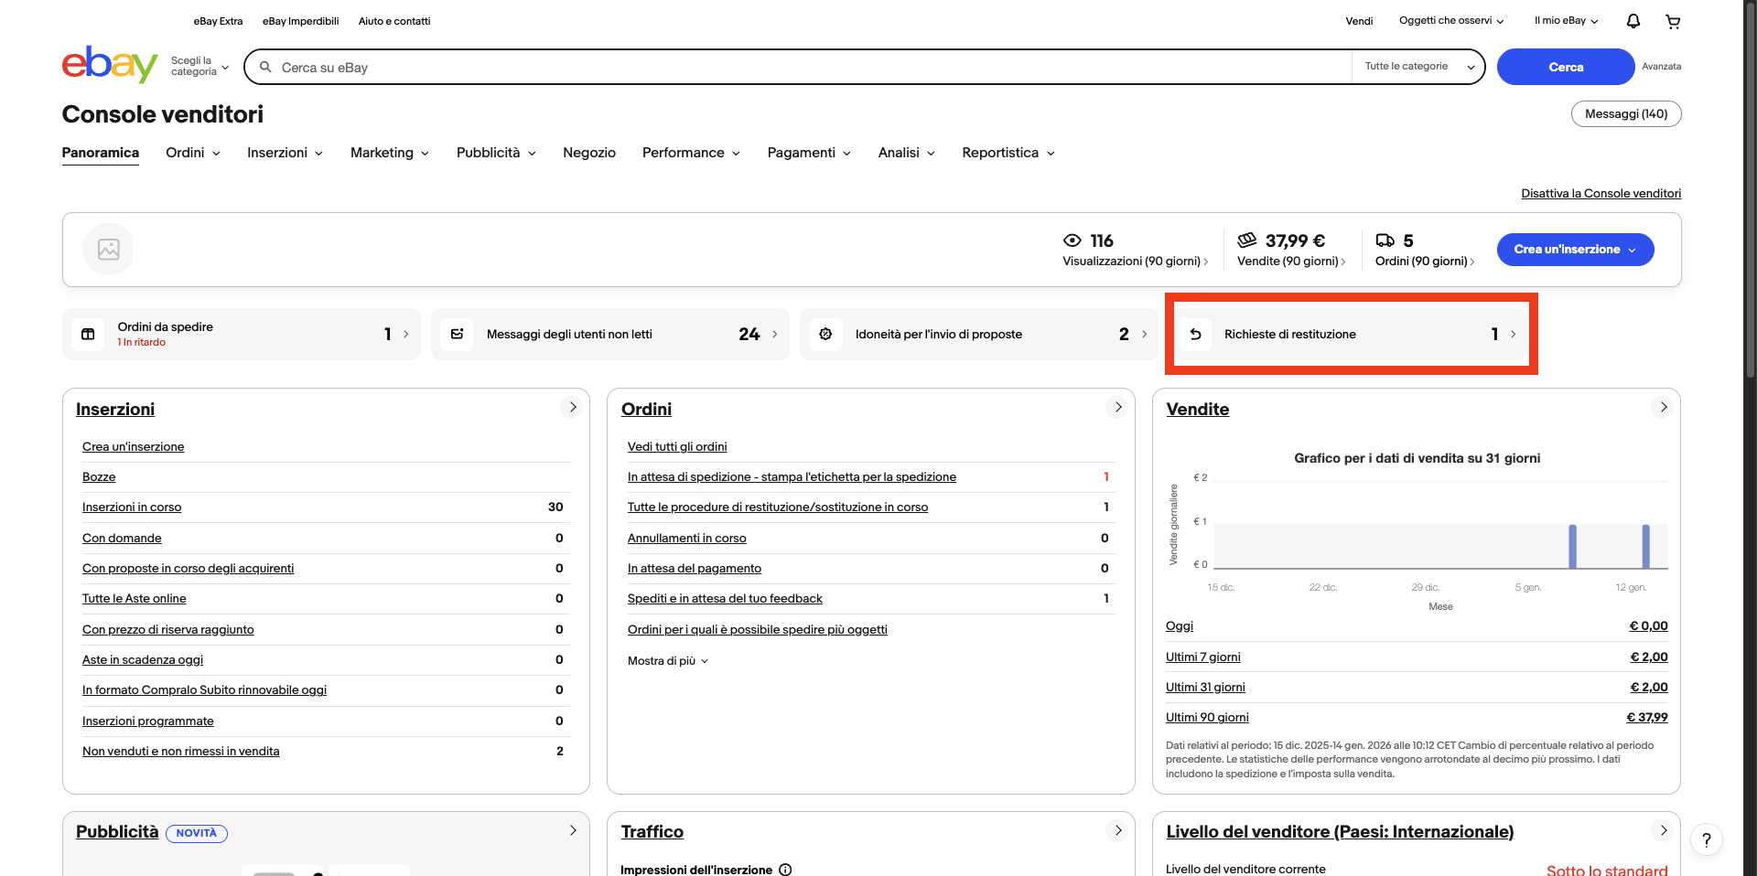Viewport: 1757px width, 876px height.
Task: Click the Richieste di restituzione tile
Action: click(x=1351, y=335)
